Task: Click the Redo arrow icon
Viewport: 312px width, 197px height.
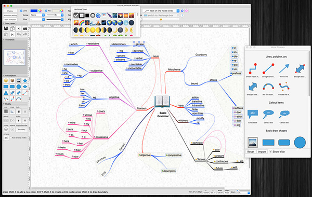Action: [25, 35]
